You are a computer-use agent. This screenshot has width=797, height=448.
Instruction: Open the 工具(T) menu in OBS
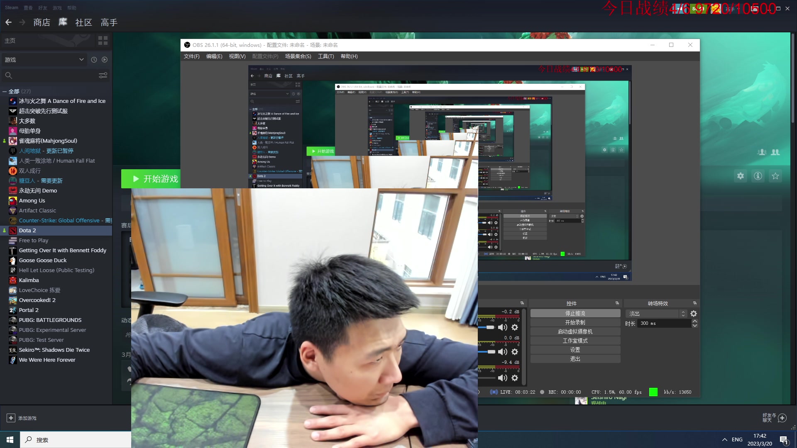(325, 56)
